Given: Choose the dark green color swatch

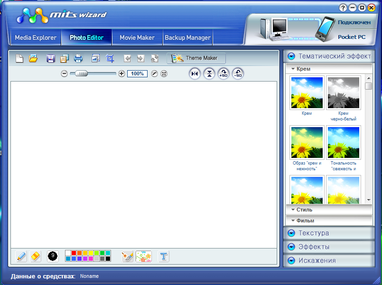Looking at the screenshot, I should [x=102, y=253].
